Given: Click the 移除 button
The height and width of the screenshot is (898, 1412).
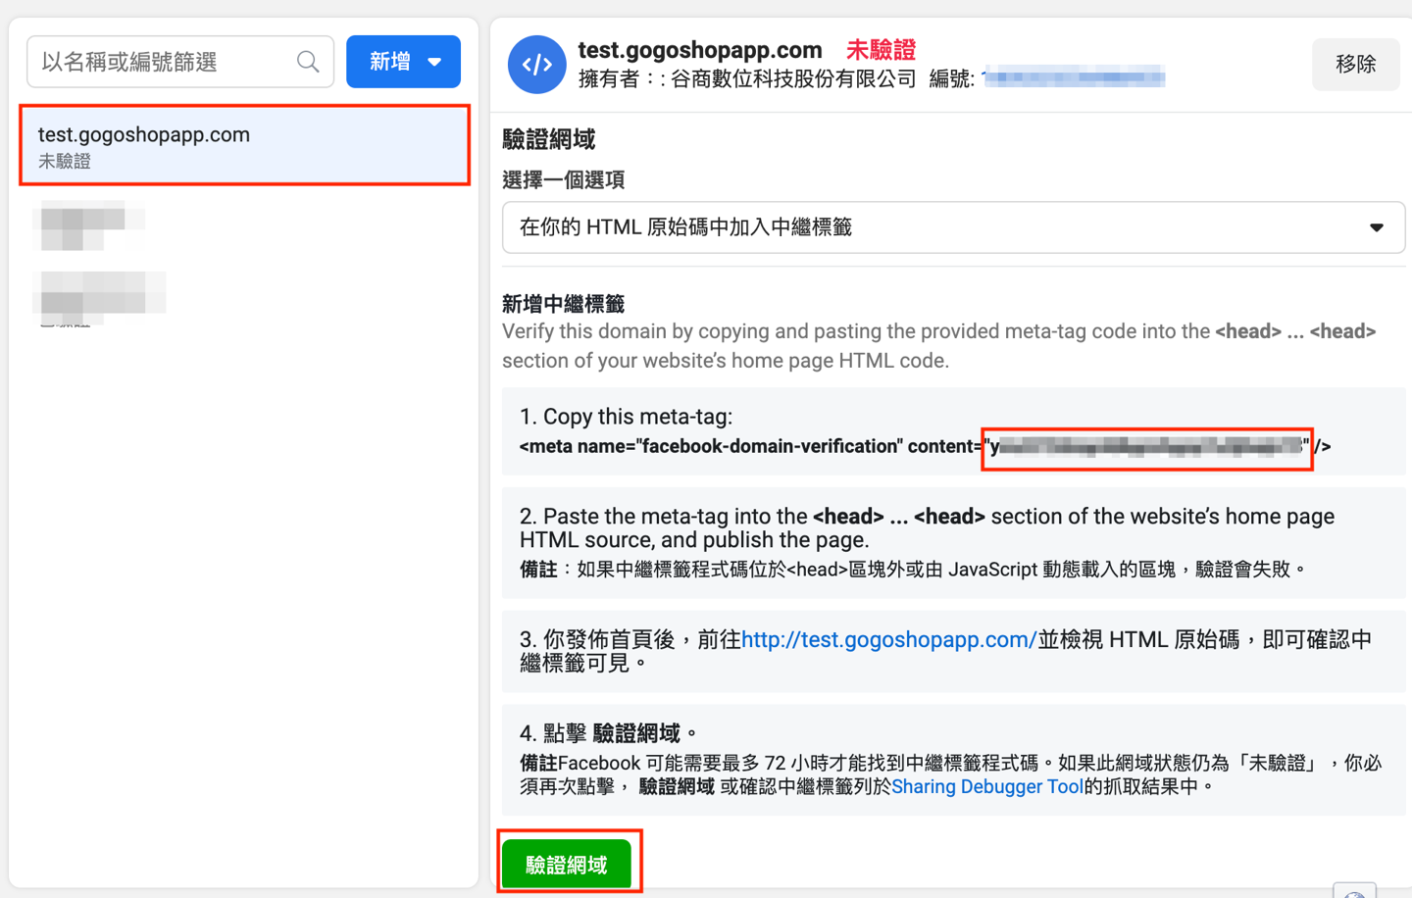Looking at the screenshot, I should click(x=1356, y=65).
